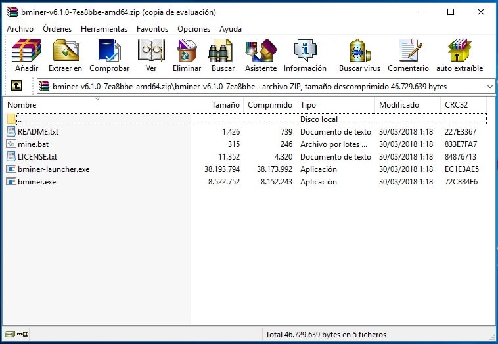Sort by the Modificado column header

pyautogui.click(x=408, y=105)
